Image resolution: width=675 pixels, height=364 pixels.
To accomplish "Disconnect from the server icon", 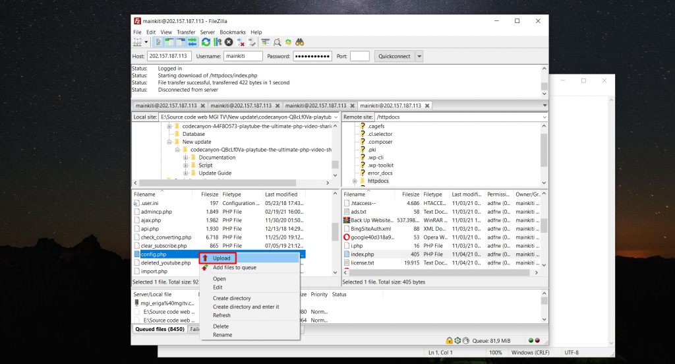I will pyautogui.click(x=241, y=42).
